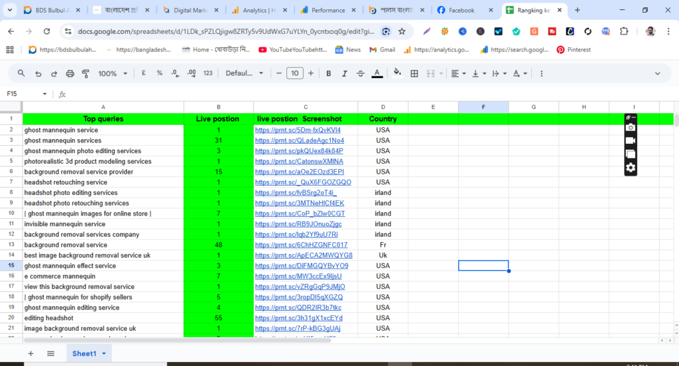Toggle strikethrough formatting
This screenshot has width=679, height=366.
click(x=360, y=74)
